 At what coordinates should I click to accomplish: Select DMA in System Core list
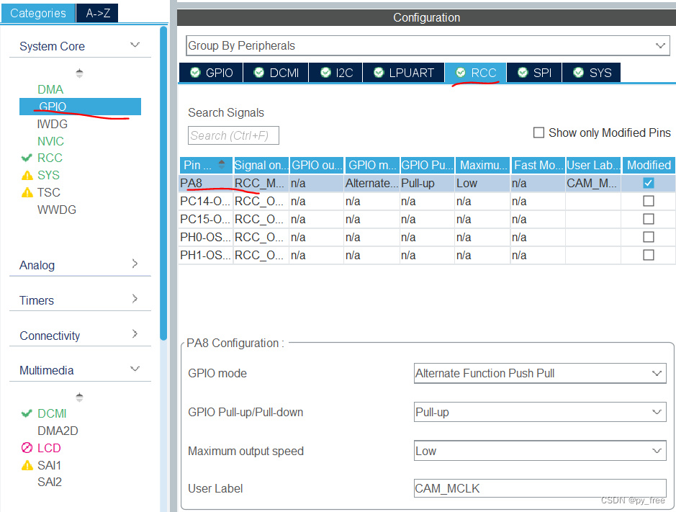click(50, 89)
